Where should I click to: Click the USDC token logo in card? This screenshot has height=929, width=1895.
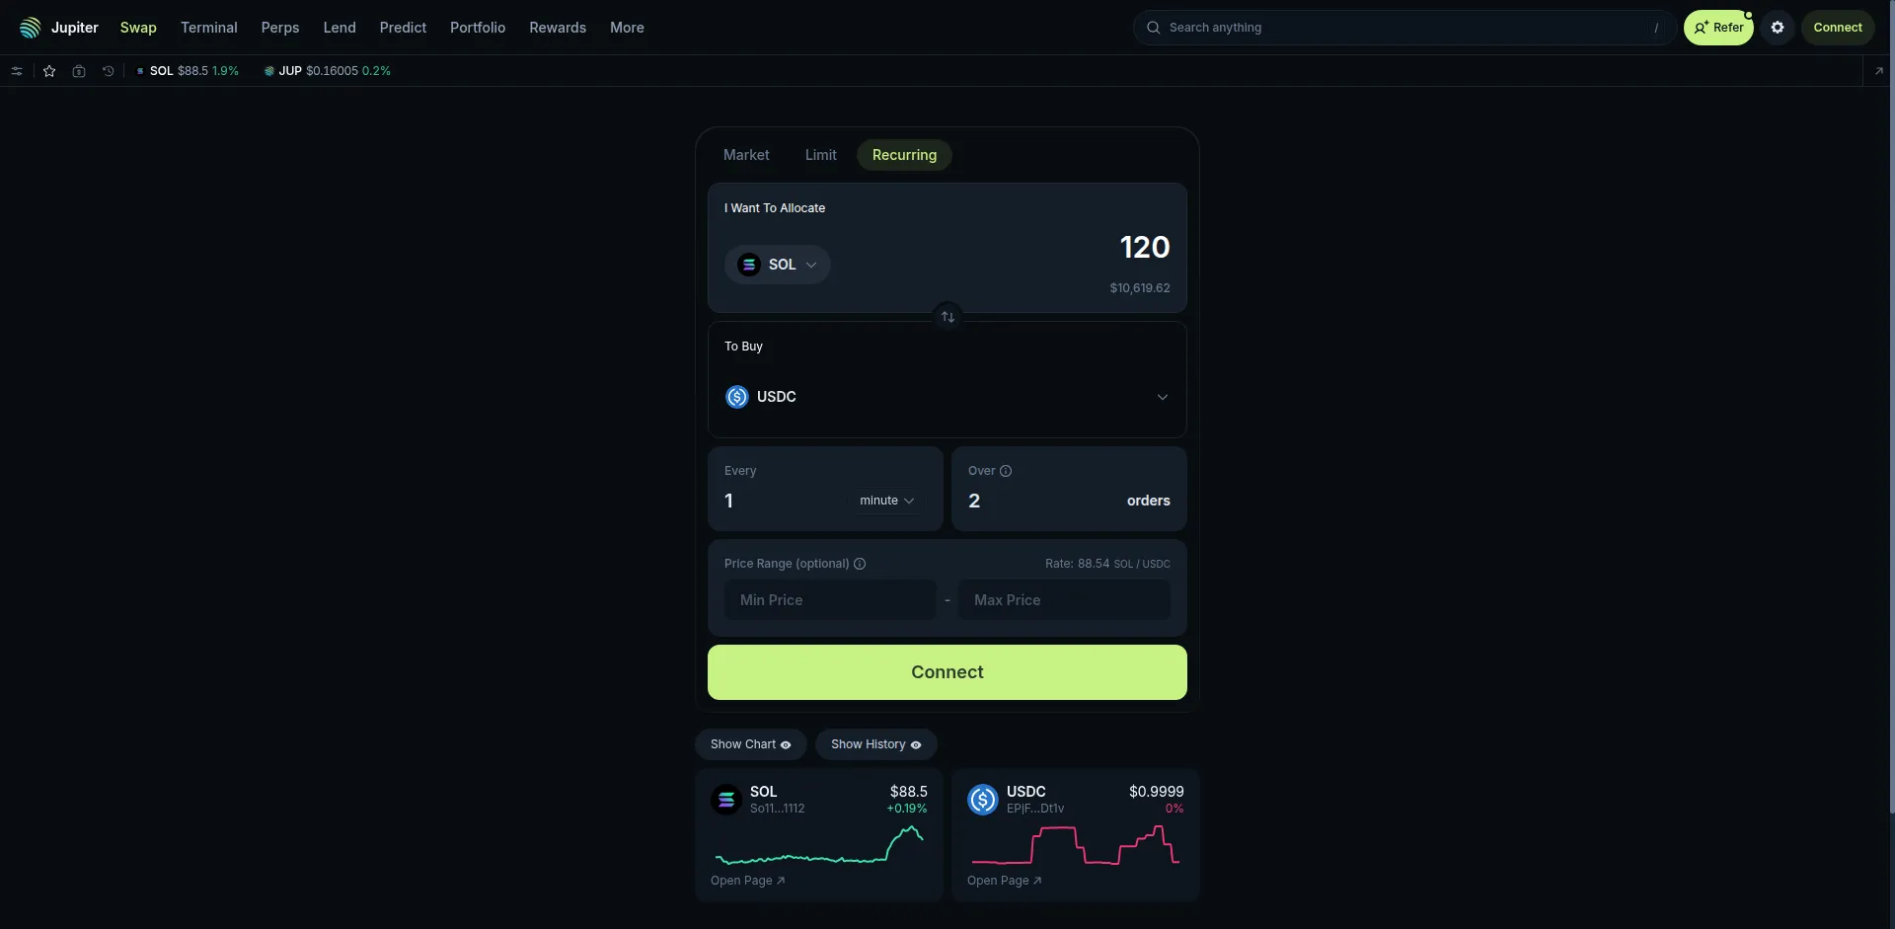[983, 799]
